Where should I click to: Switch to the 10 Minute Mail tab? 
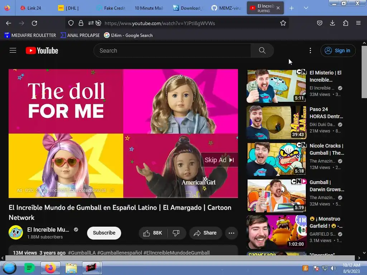coord(149,8)
